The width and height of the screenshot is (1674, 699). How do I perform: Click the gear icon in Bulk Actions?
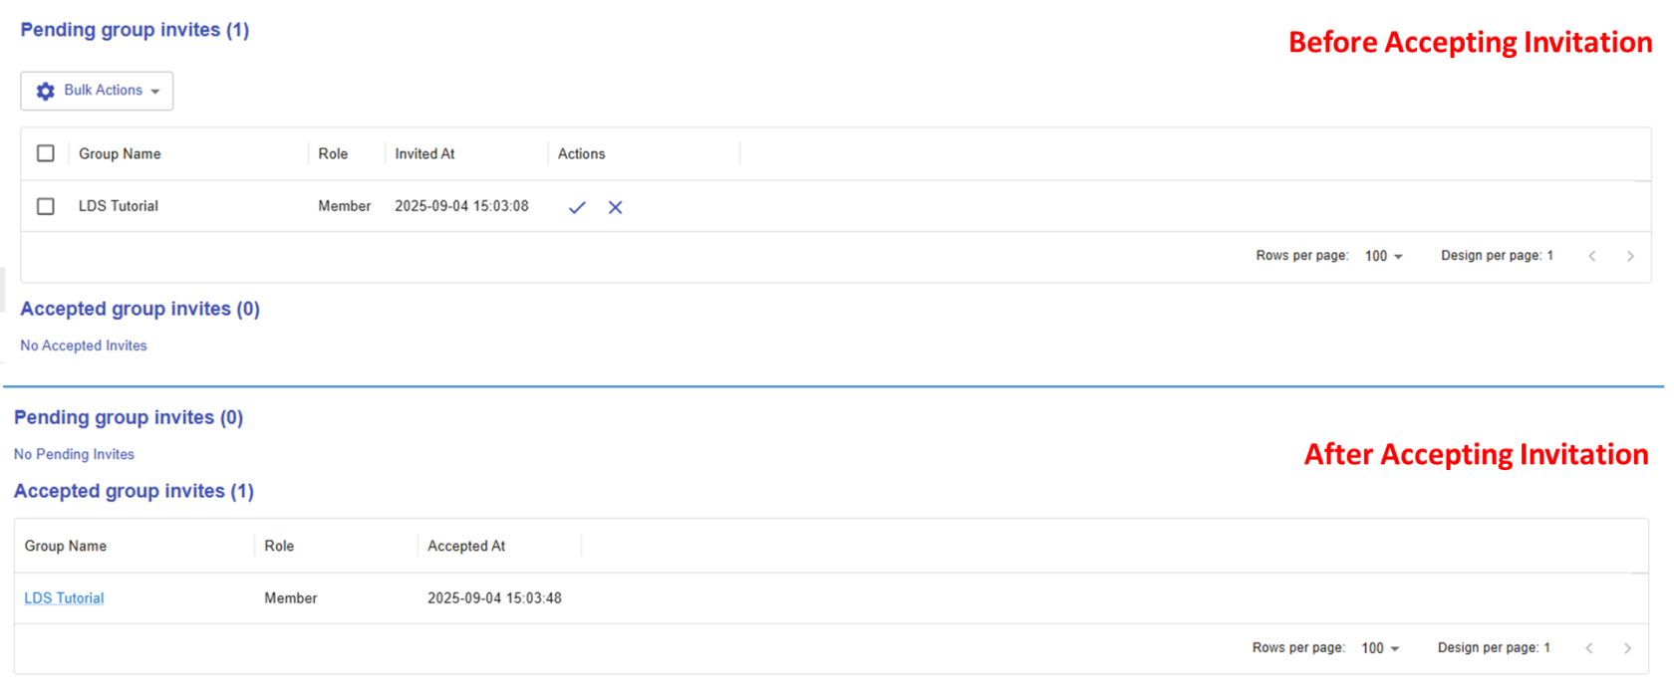point(46,91)
